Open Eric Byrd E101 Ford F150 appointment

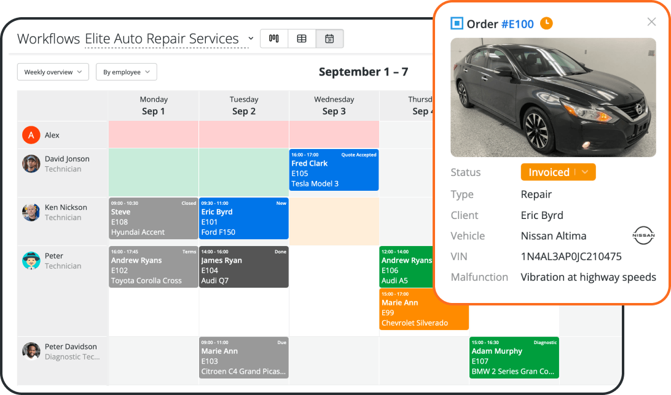pos(243,218)
